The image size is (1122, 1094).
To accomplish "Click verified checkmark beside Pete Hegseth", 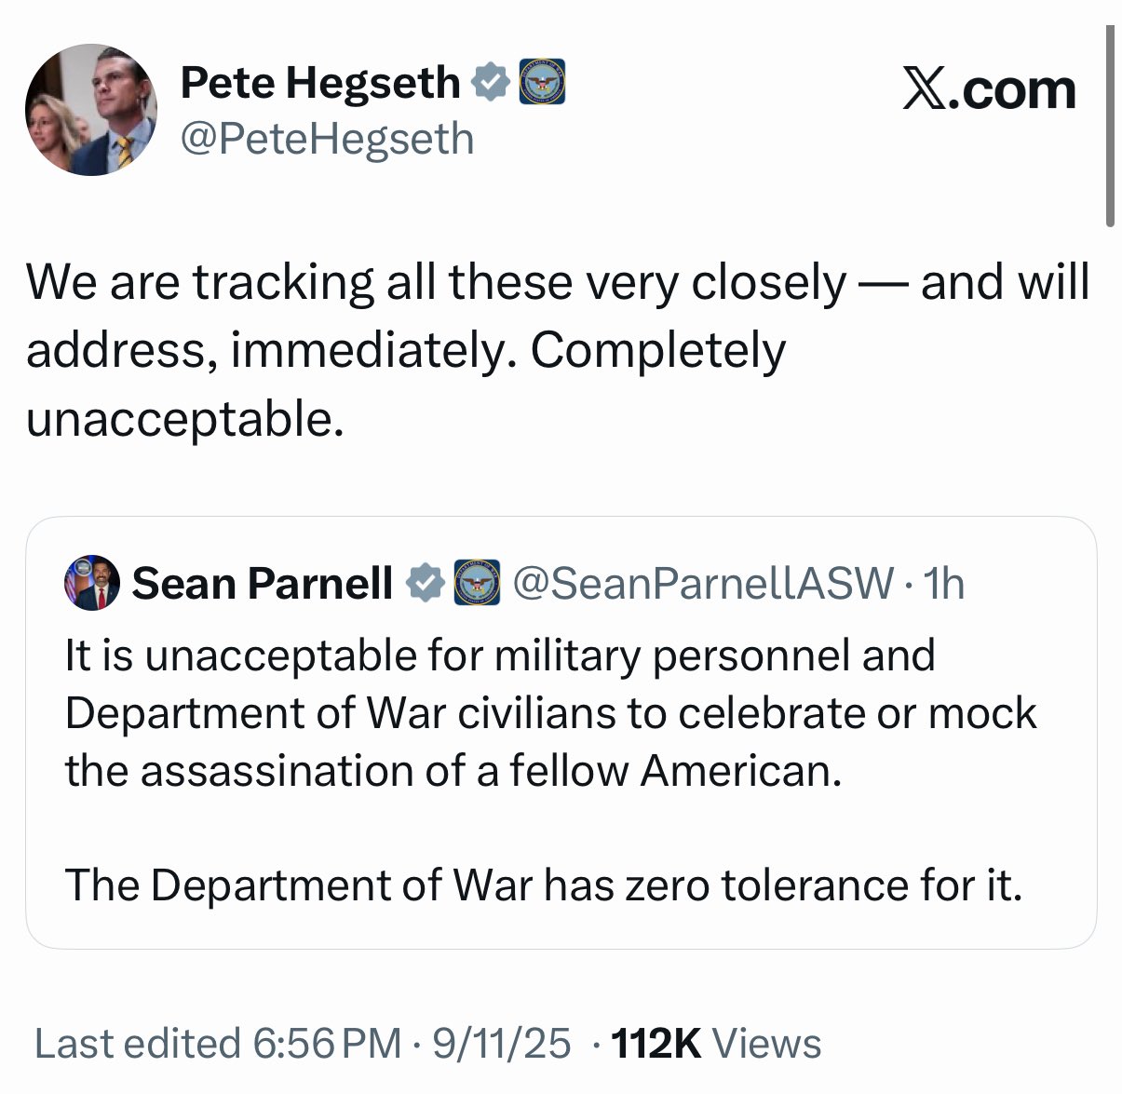I will click(x=492, y=83).
